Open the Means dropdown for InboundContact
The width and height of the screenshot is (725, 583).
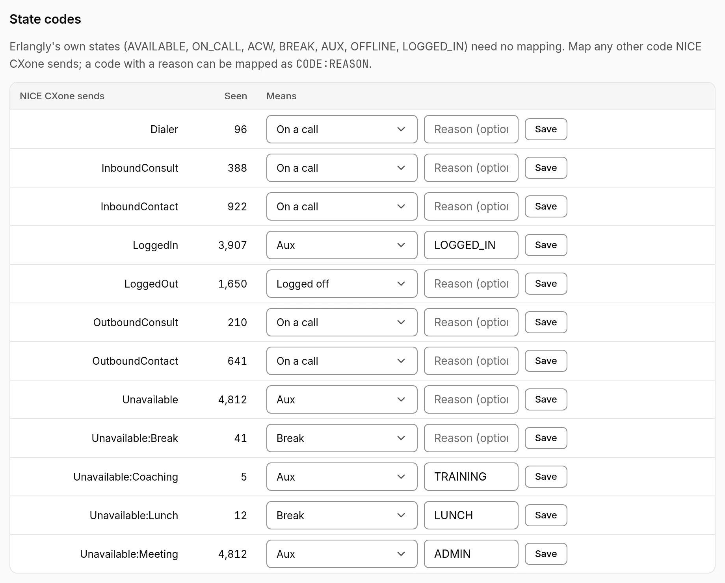(x=342, y=206)
